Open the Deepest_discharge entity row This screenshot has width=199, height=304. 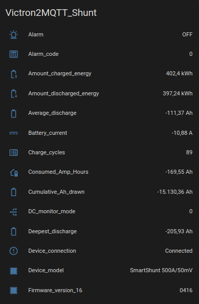pyautogui.click(x=99, y=232)
